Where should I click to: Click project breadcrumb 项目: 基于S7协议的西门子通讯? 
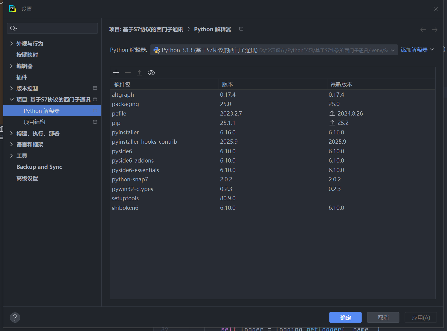146,29
